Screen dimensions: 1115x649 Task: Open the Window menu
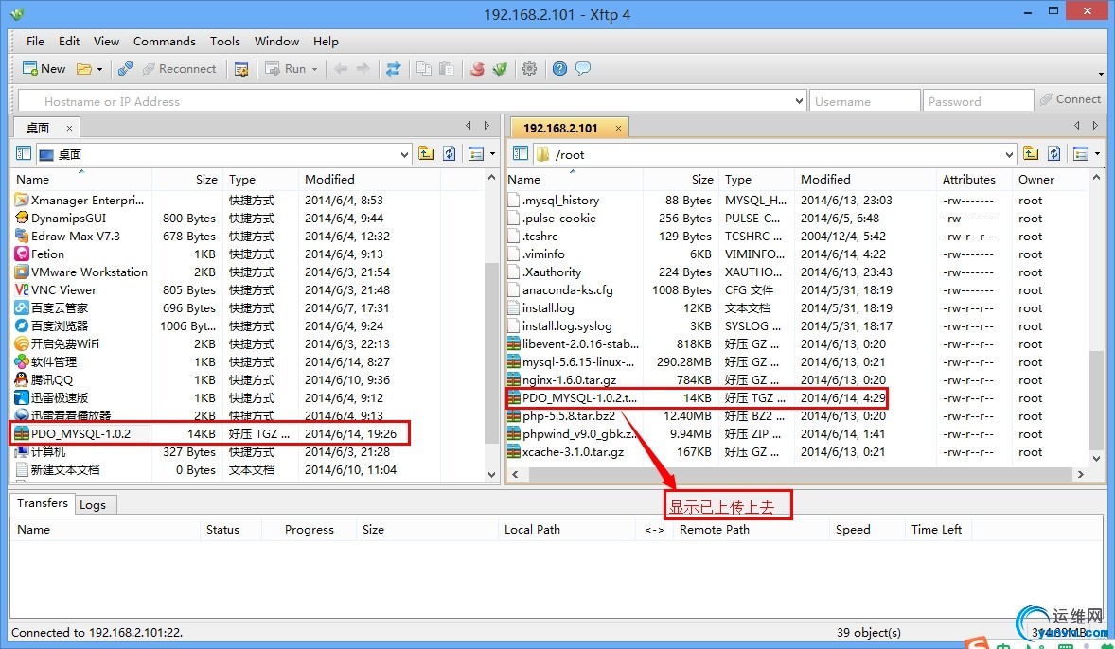coord(276,42)
